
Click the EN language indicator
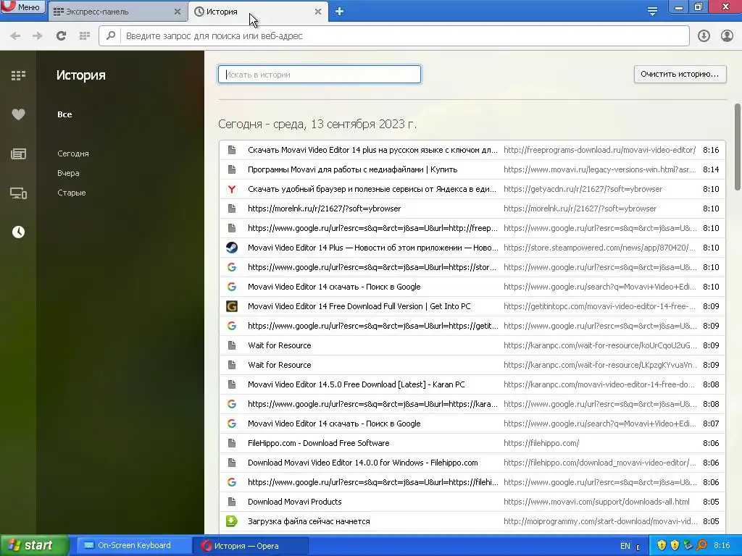tap(625, 546)
